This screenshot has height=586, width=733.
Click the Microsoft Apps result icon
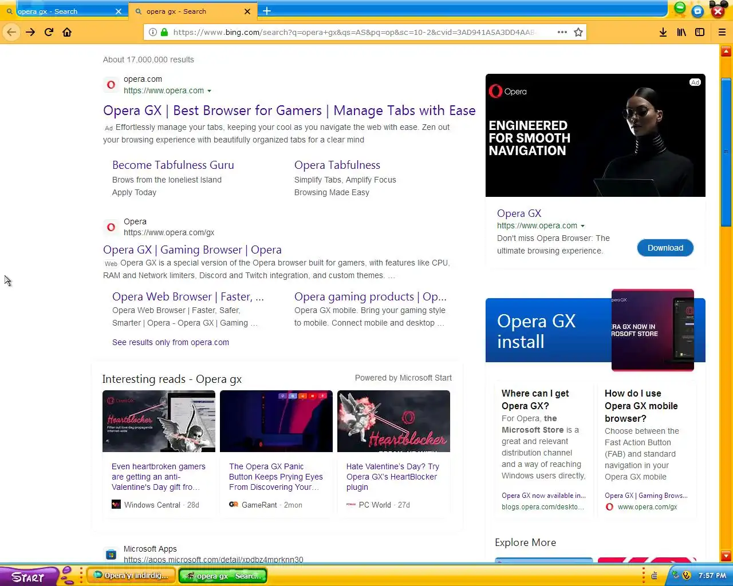(111, 555)
